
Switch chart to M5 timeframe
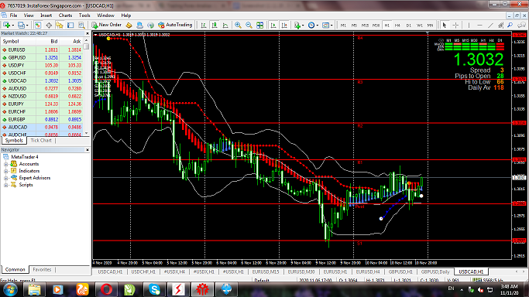pyautogui.click(x=354, y=26)
